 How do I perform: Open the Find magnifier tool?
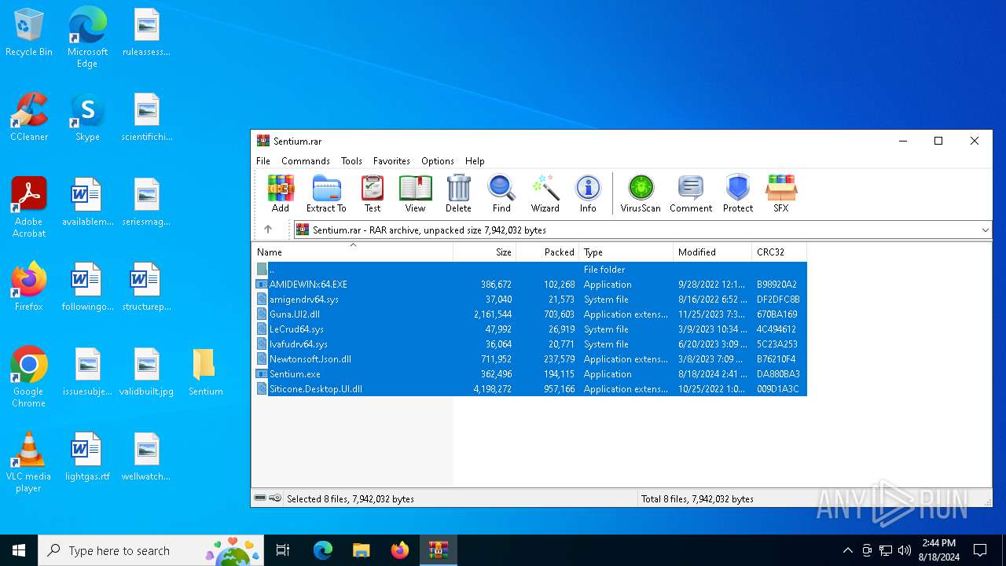[x=501, y=193]
